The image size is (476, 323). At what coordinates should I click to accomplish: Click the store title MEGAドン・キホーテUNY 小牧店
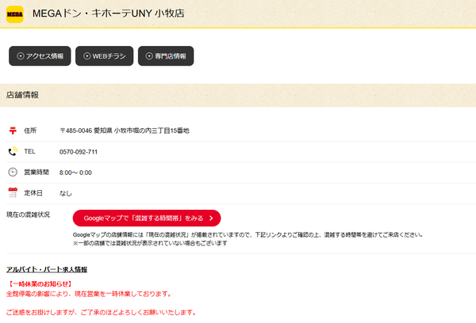(x=109, y=13)
